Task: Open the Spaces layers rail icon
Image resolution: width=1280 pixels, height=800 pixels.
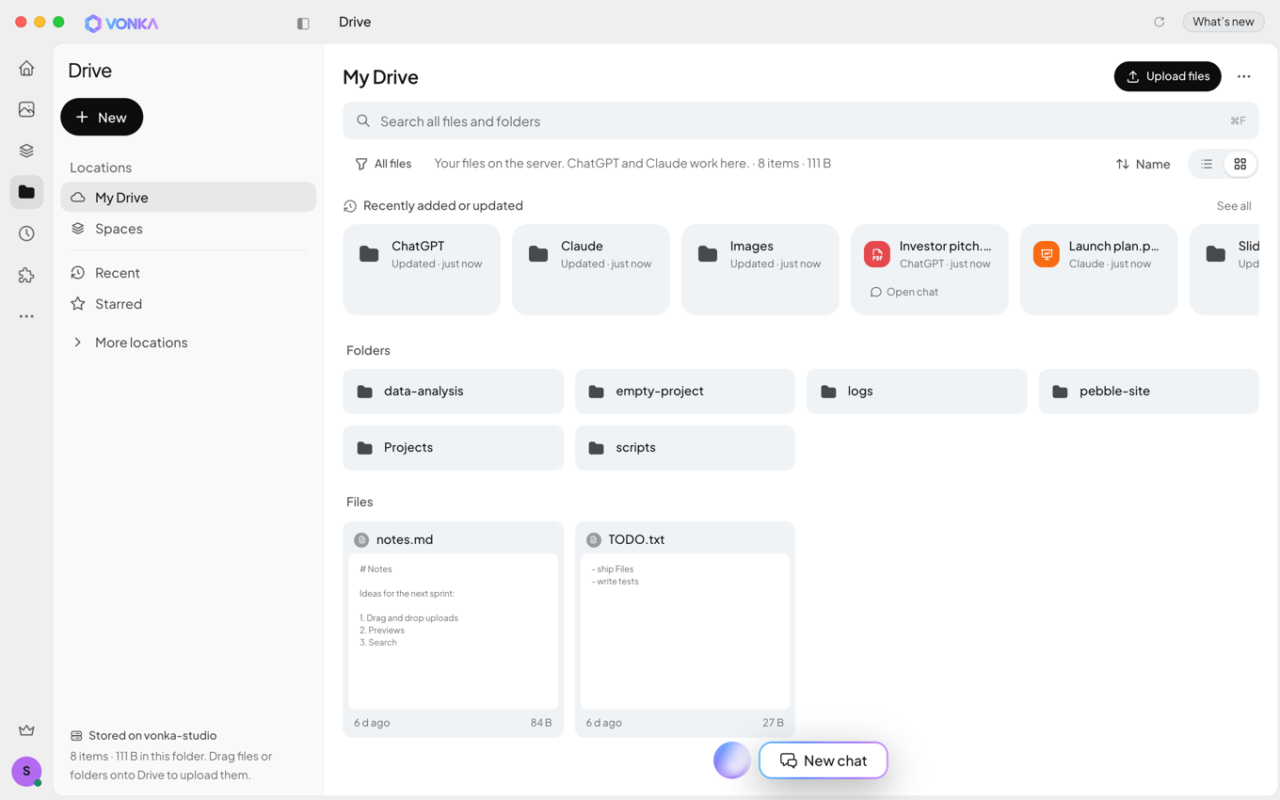Action: pos(26,151)
